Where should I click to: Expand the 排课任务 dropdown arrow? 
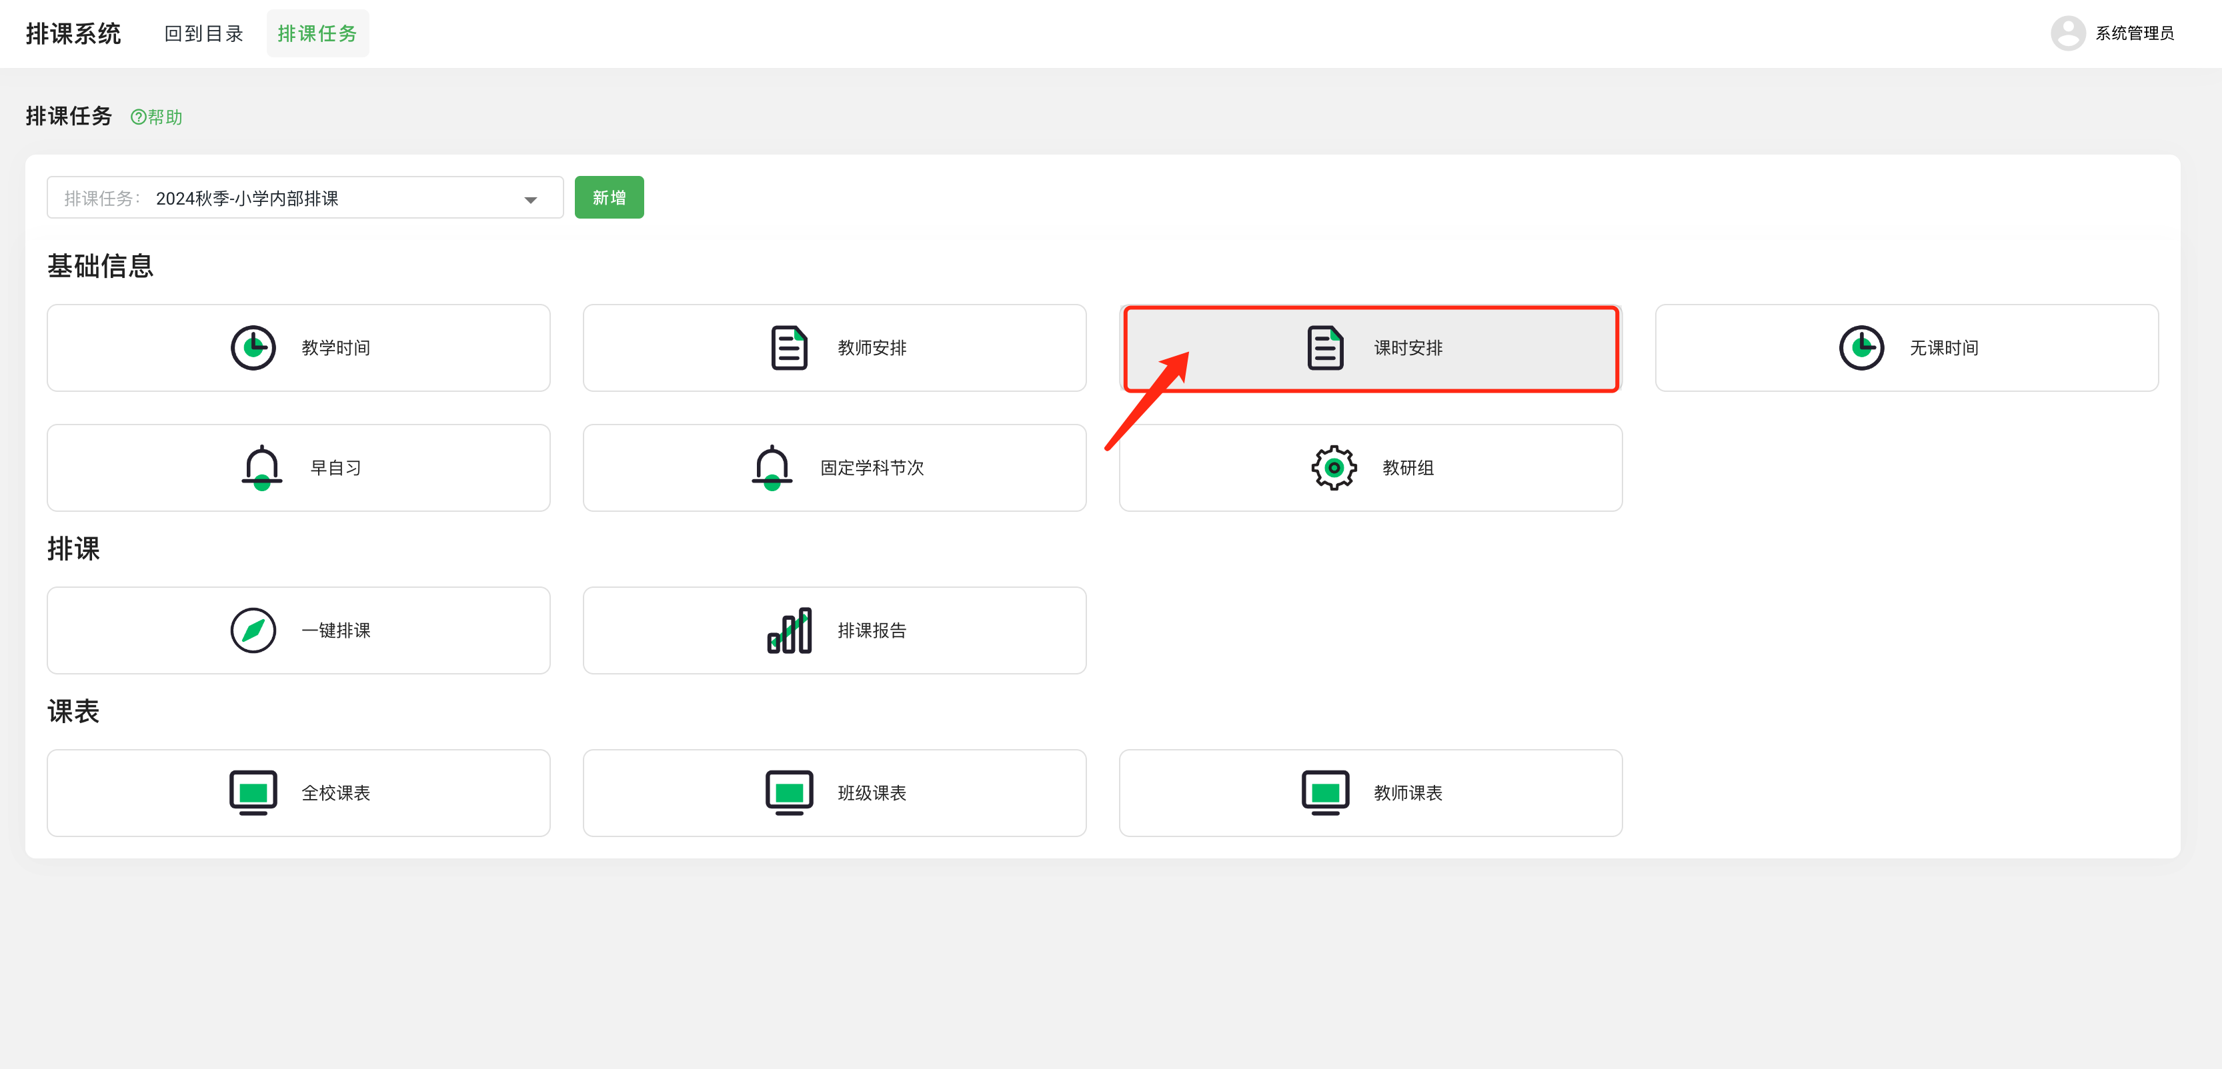coord(530,199)
